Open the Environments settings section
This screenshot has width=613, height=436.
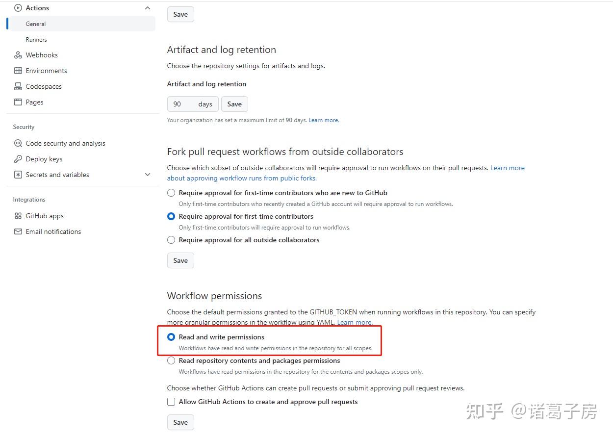[x=46, y=71]
